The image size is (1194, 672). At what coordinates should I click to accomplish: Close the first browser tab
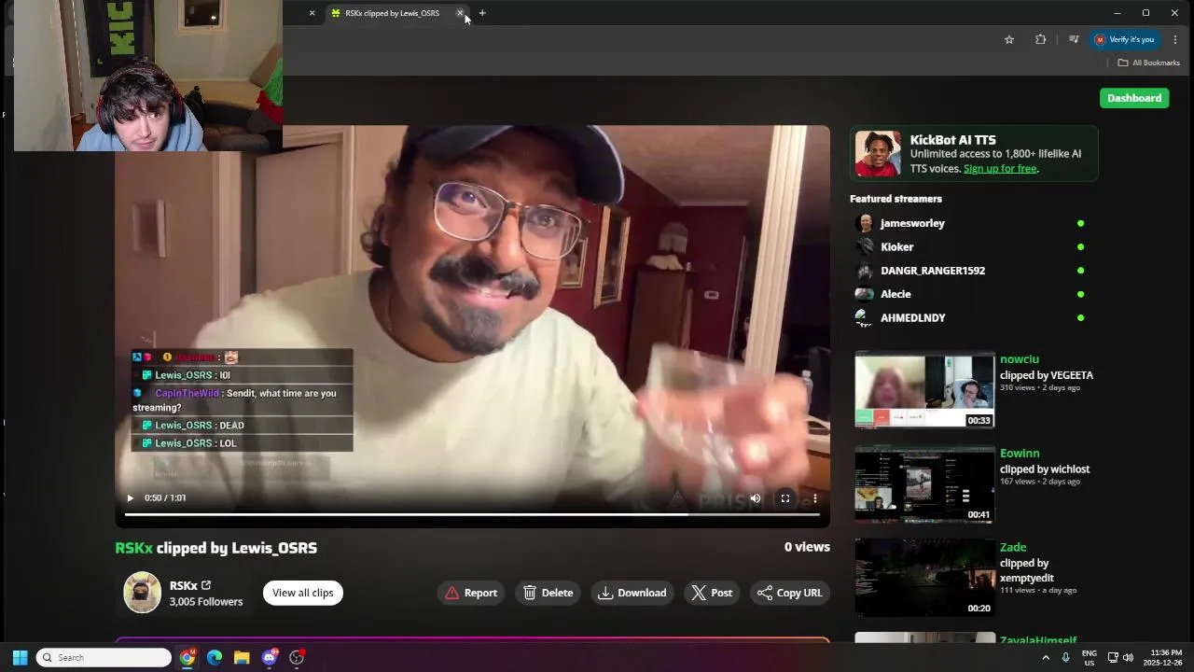[312, 13]
